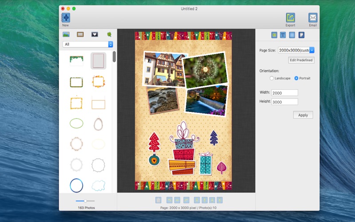355x222 pixels.
Task: Create a new collage with the New icon
Action: 65,18
